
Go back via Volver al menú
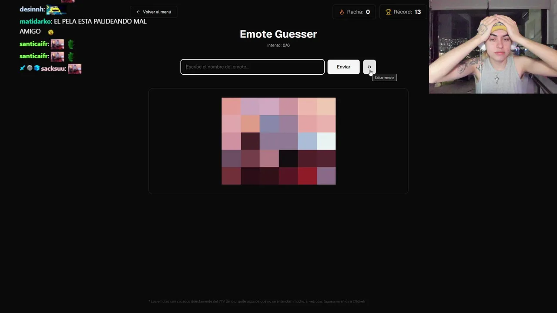click(154, 12)
